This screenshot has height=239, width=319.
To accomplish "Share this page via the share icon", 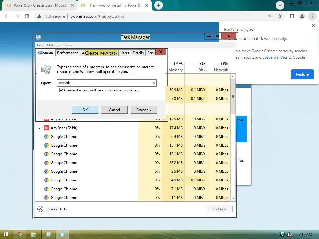I will tap(270, 16).
